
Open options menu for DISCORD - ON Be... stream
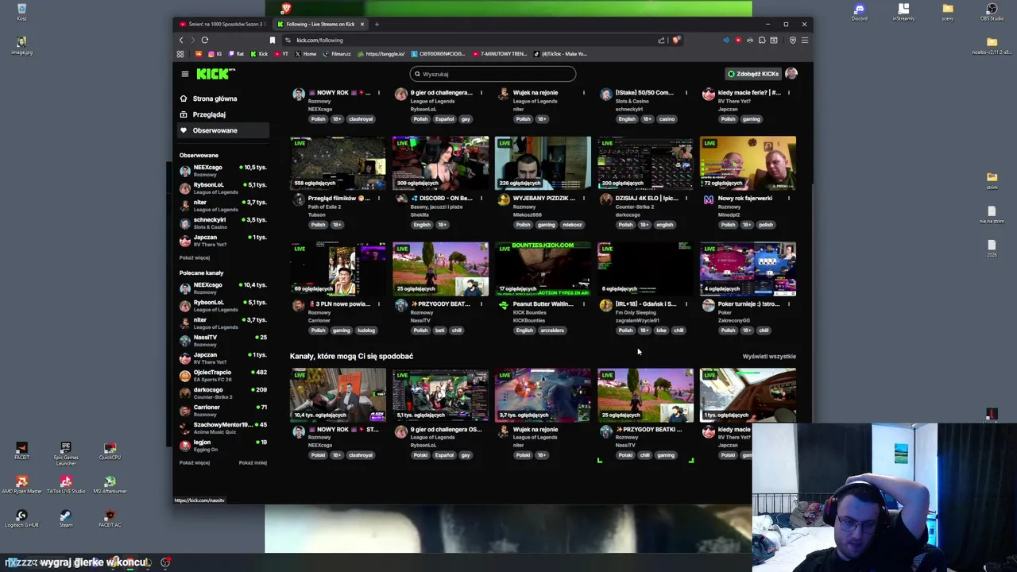click(481, 199)
